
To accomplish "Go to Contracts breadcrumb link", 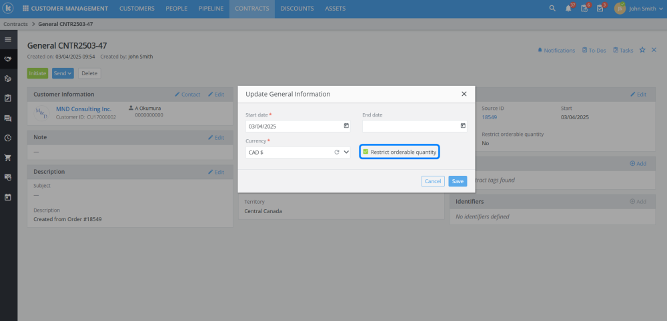I will tap(16, 24).
